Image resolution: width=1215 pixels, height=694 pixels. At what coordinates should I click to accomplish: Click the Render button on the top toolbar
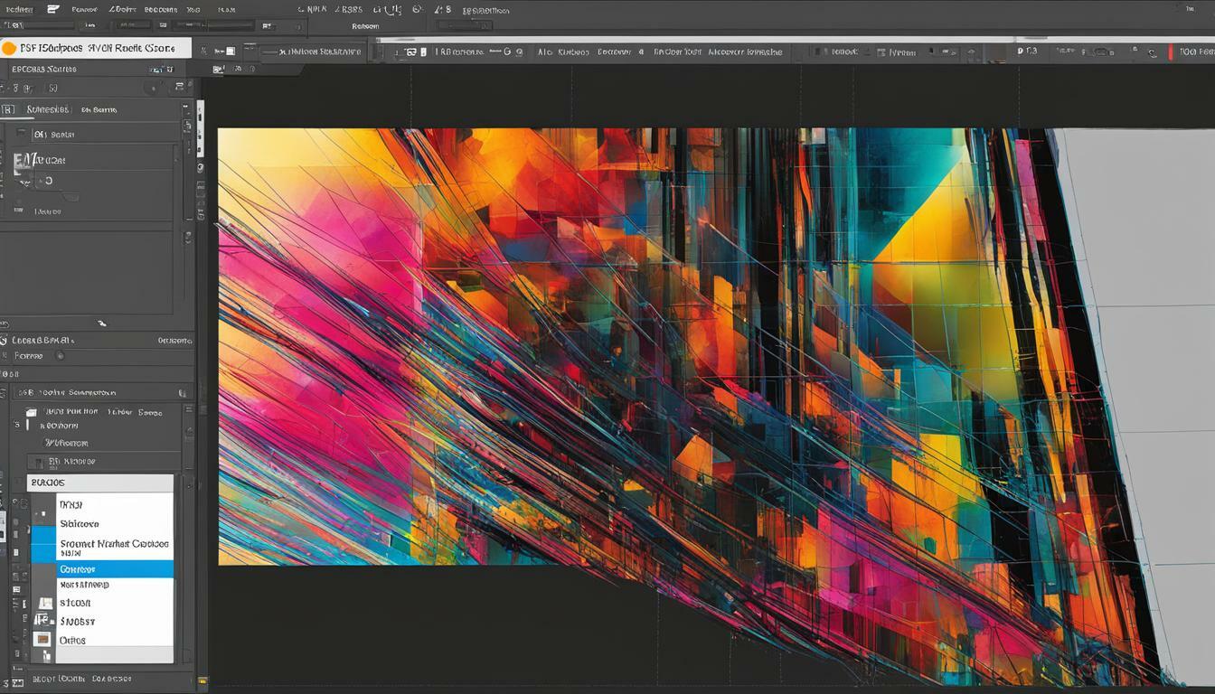click(x=364, y=25)
